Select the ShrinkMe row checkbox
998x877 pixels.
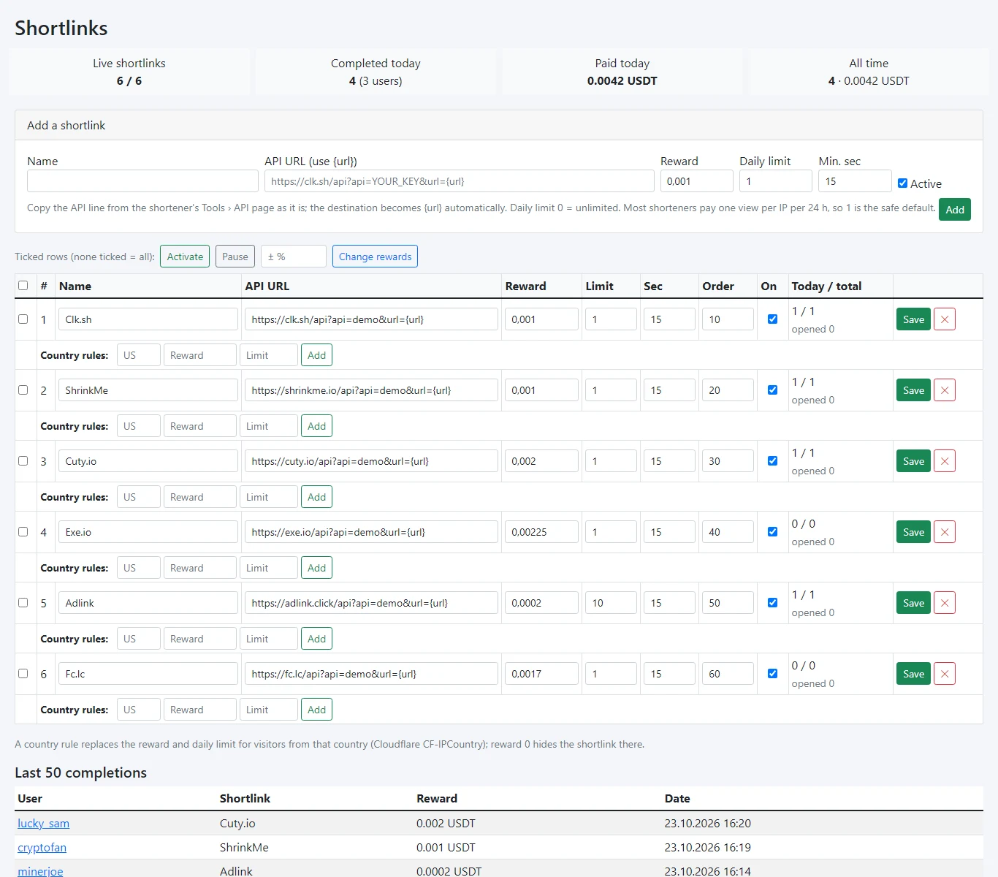pos(23,390)
